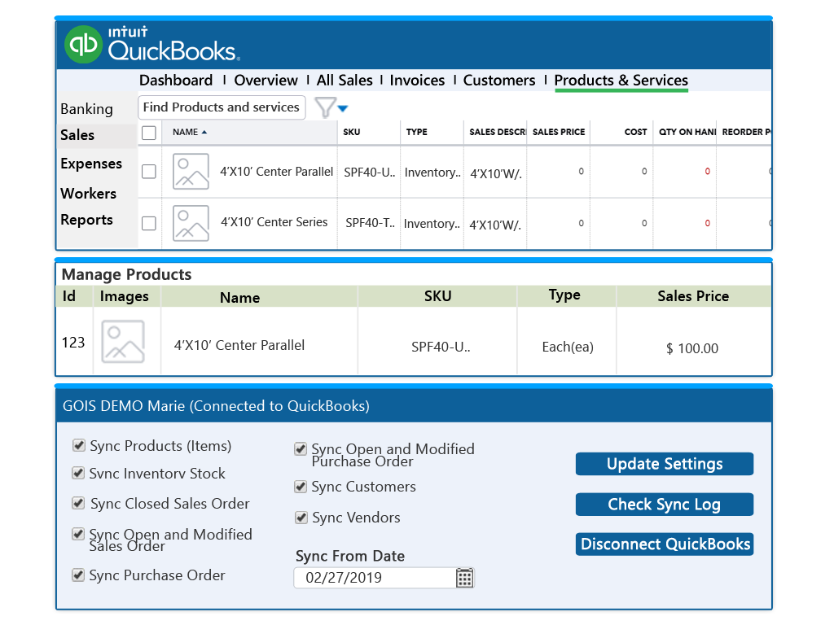The width and height of the screenshot is (834, 625).
Task: Open Expenses in the sidebar
Action: point(91,164)
